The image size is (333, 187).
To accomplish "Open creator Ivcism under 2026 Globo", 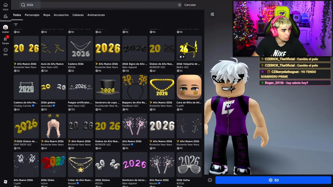I will click(x=44, y=183).
